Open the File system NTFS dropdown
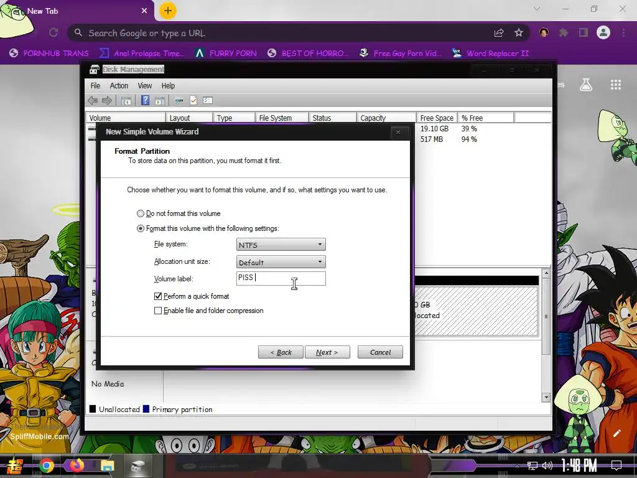Image resolution: width=637 pixels, height=478 pixels. 281,244
